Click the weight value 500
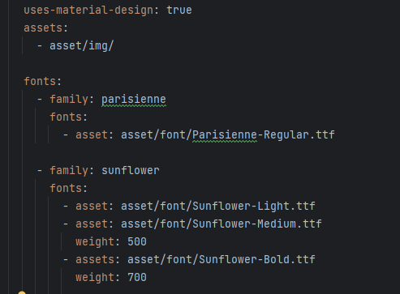Image resolution: width=400 pixels, height=294 pixels. click(137, 241)
